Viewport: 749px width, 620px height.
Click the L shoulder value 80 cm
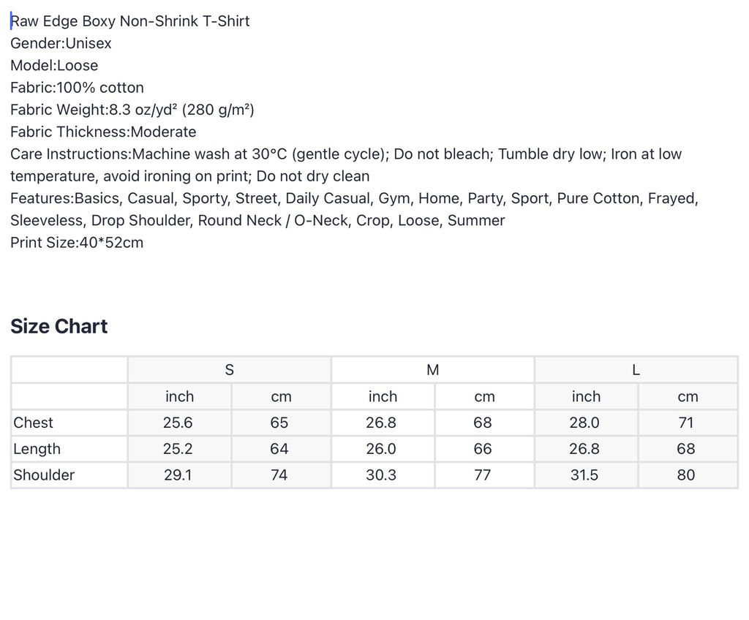pos(686,475)
